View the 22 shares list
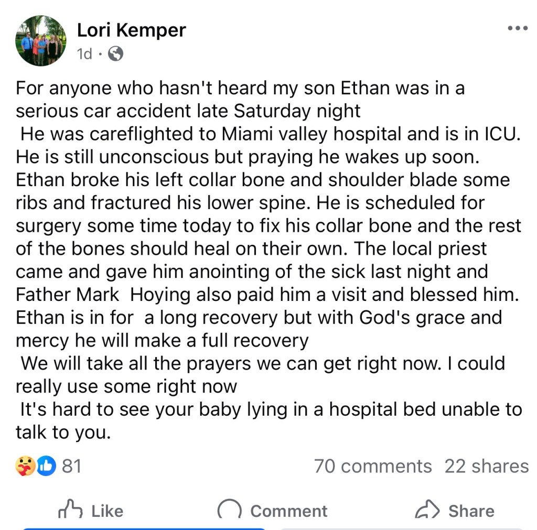 486,466
